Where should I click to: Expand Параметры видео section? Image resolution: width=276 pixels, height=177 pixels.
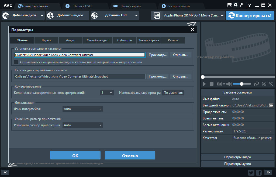[x=238, y=157]
